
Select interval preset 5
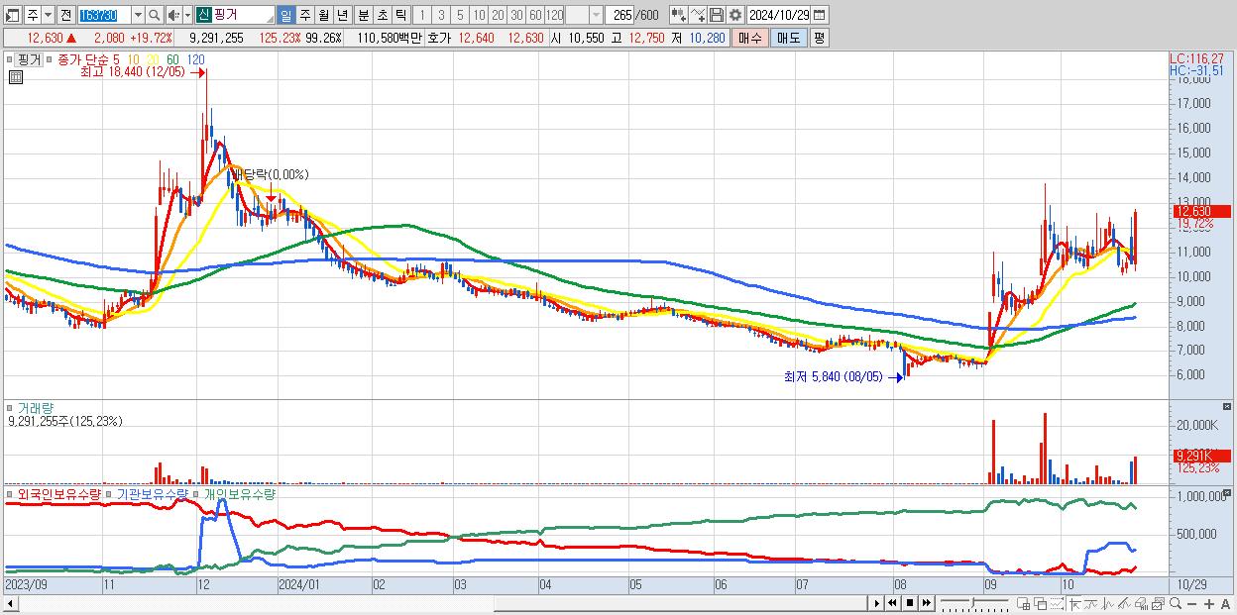pyautogui.click(x=460, y=15)
